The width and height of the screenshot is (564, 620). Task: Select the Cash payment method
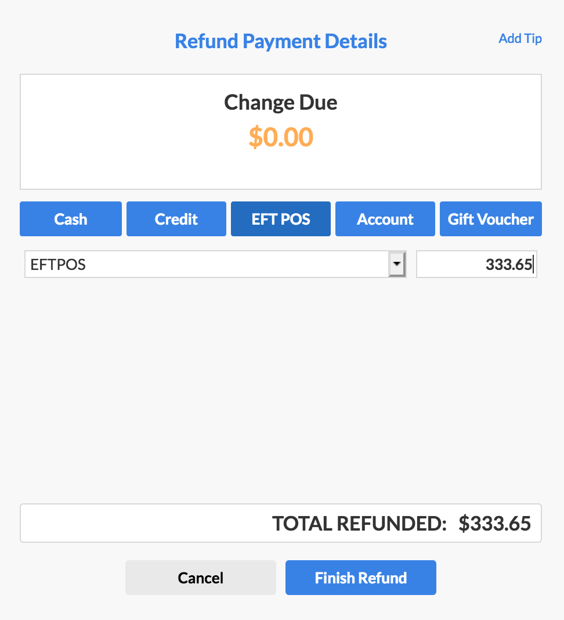71,219
